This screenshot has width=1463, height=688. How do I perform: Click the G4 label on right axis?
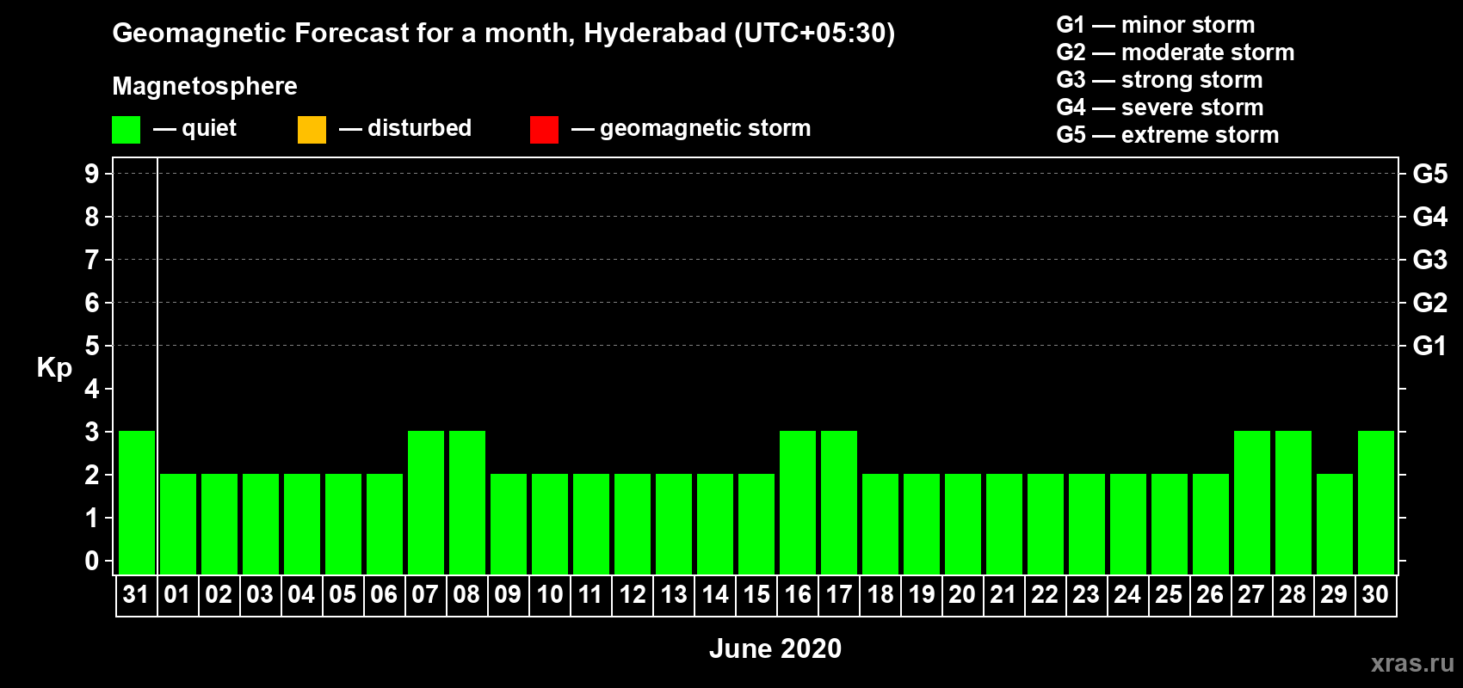tap(1430, 217)
